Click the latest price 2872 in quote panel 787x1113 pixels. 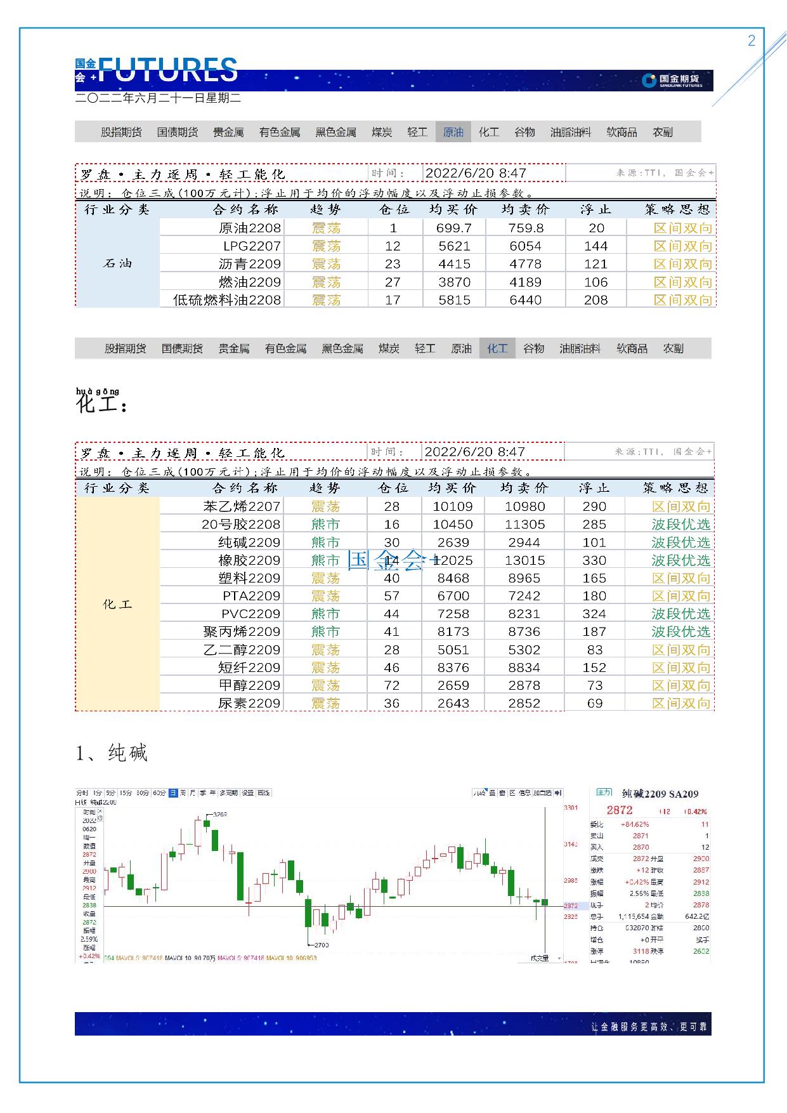(x=619, y=810)
